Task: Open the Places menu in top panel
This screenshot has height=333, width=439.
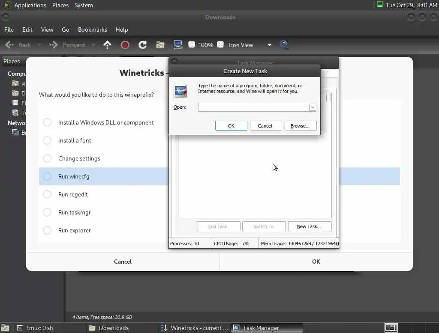Action: pos(60,5)
